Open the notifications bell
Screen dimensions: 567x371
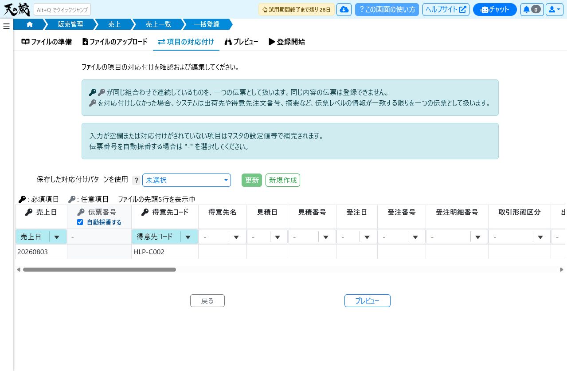pos(532,9)
